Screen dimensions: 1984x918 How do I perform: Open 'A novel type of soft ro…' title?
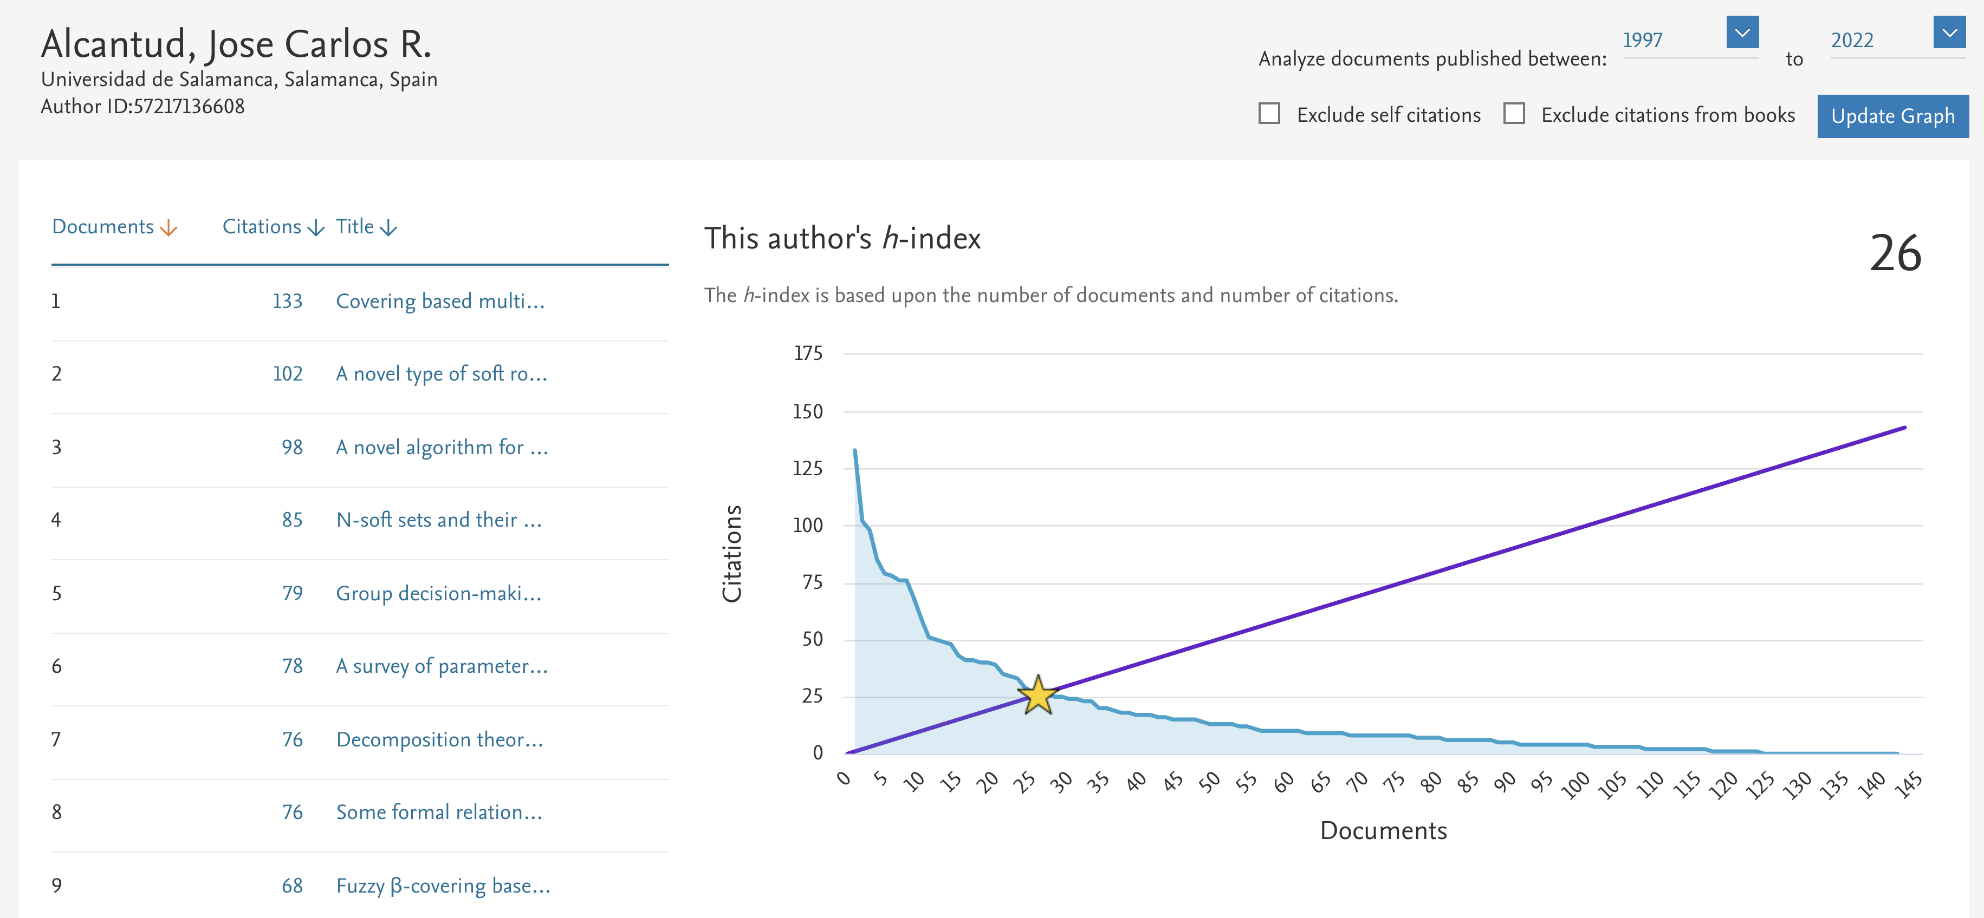coord(442,374)
